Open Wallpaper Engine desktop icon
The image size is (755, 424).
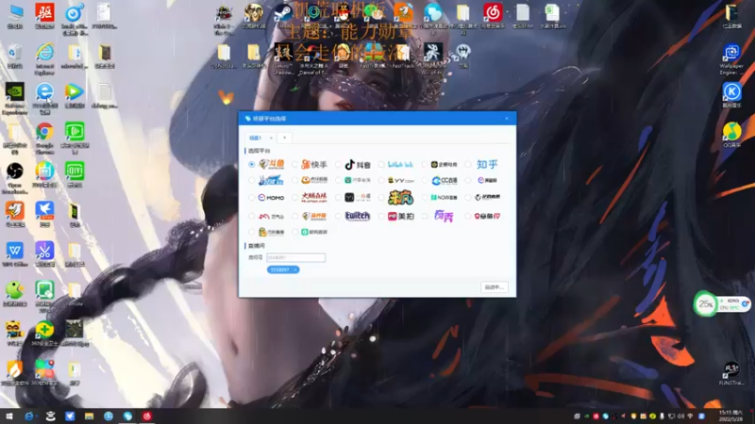[731, 58]
